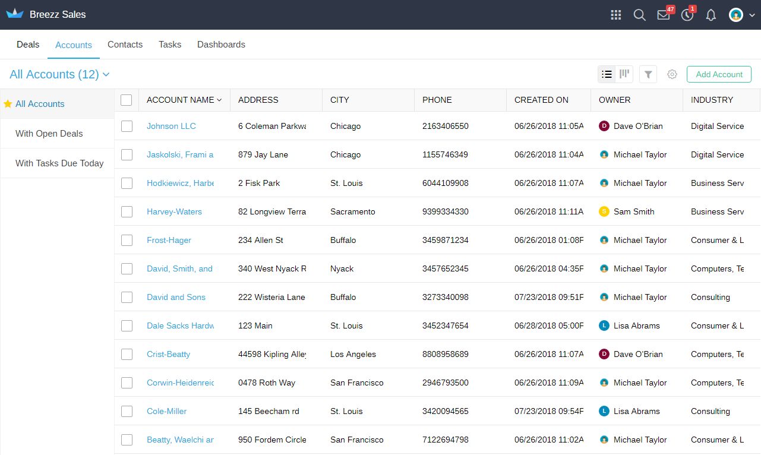Expand the All Accounts (12) dropdown
Image resolution: width=761 pixels, height=455 pixels.
pyautogui.click(x=60, y=74)
